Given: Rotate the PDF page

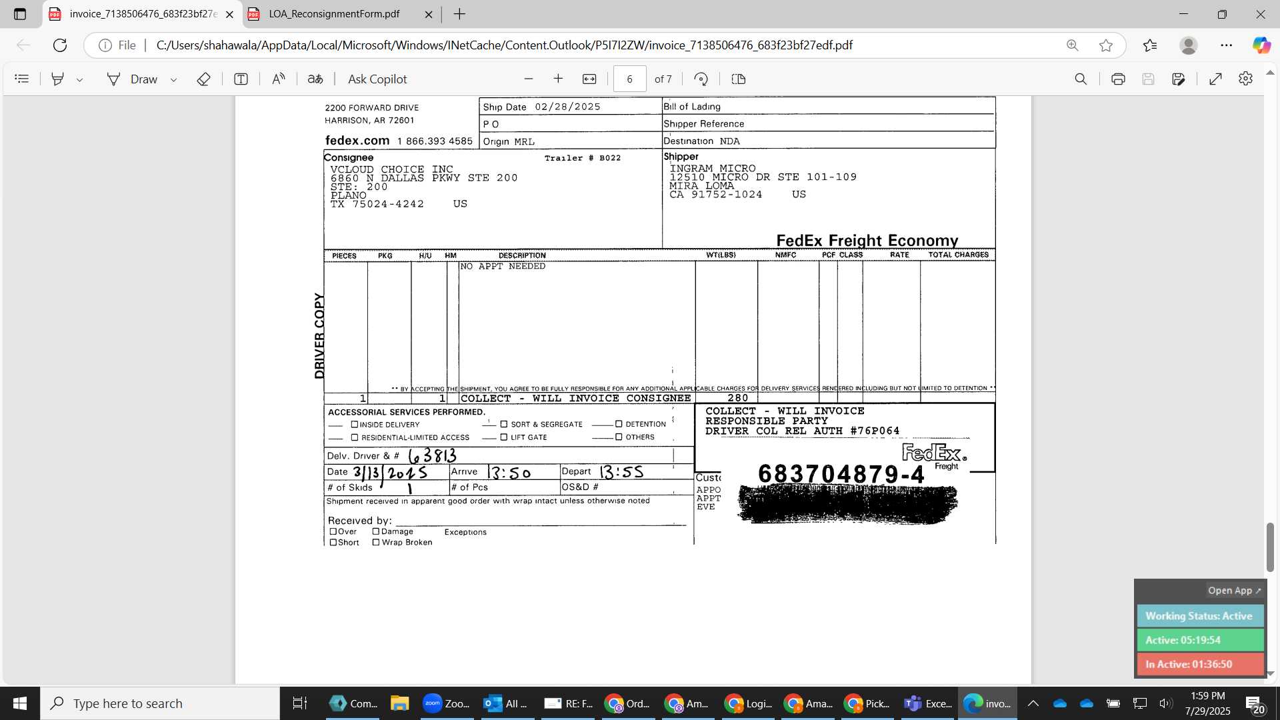Looking at the screenshot, I should tap(701, 79).
